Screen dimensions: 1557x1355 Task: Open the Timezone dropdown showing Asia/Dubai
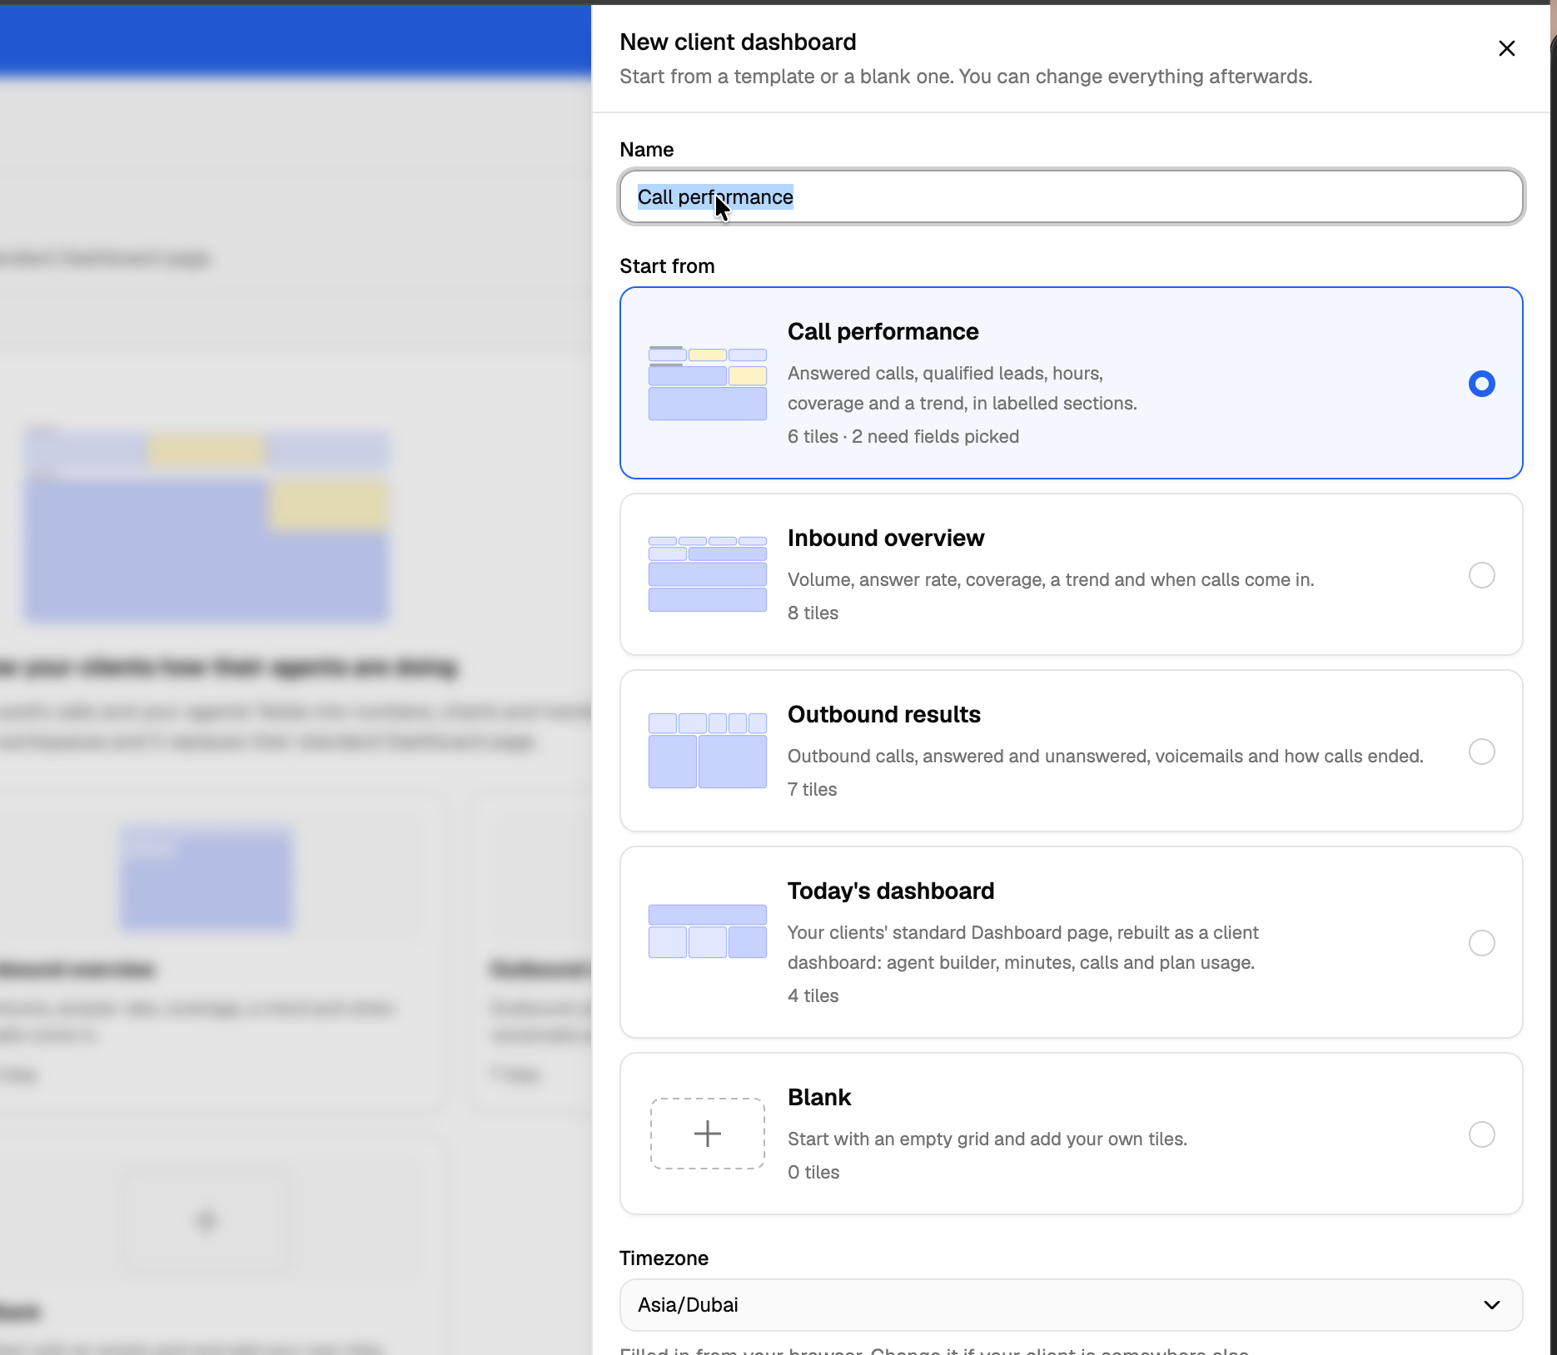pyautogui.click(x=1072, y=1305)
